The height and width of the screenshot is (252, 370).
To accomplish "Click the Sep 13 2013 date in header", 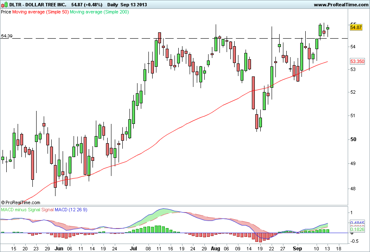I will pos(134,5).
